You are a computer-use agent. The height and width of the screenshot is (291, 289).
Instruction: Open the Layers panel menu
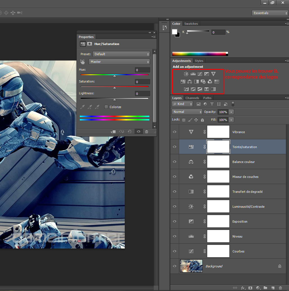coord(287,98)
